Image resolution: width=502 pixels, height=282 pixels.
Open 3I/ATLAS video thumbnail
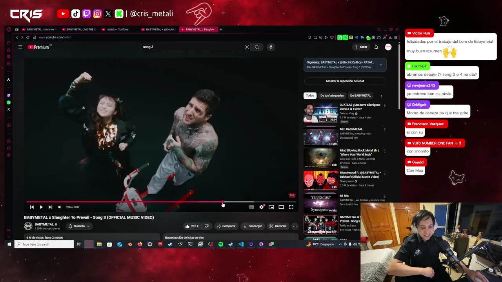(x=321, y=113)
